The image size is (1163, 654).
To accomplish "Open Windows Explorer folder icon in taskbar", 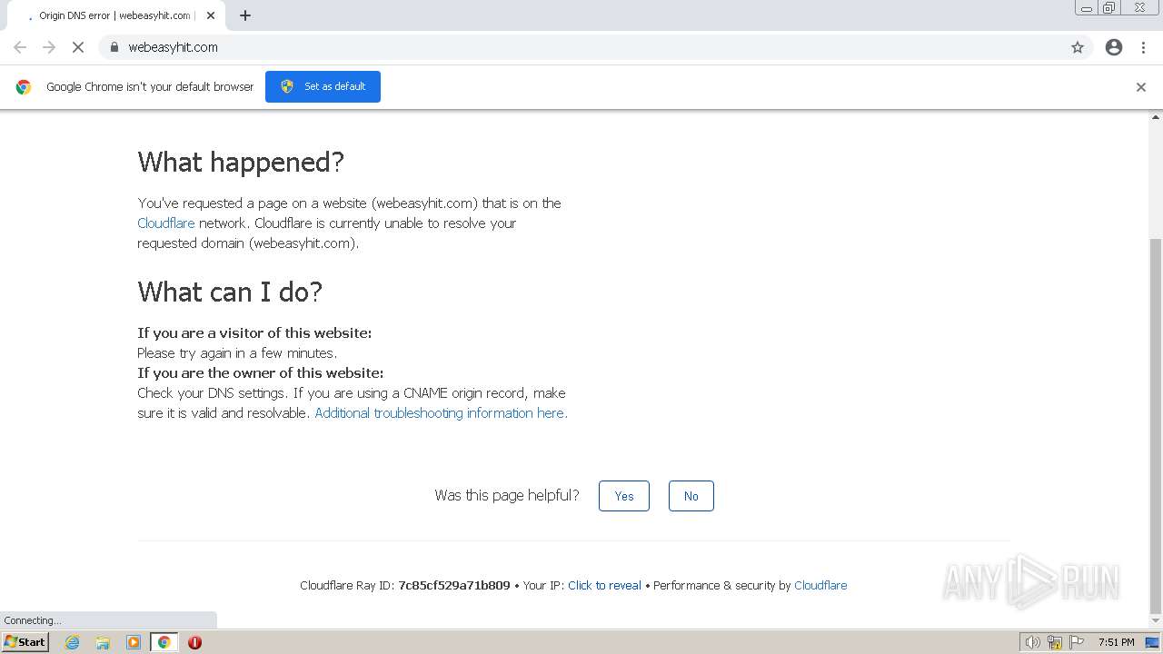I will [x=103, y=642].
